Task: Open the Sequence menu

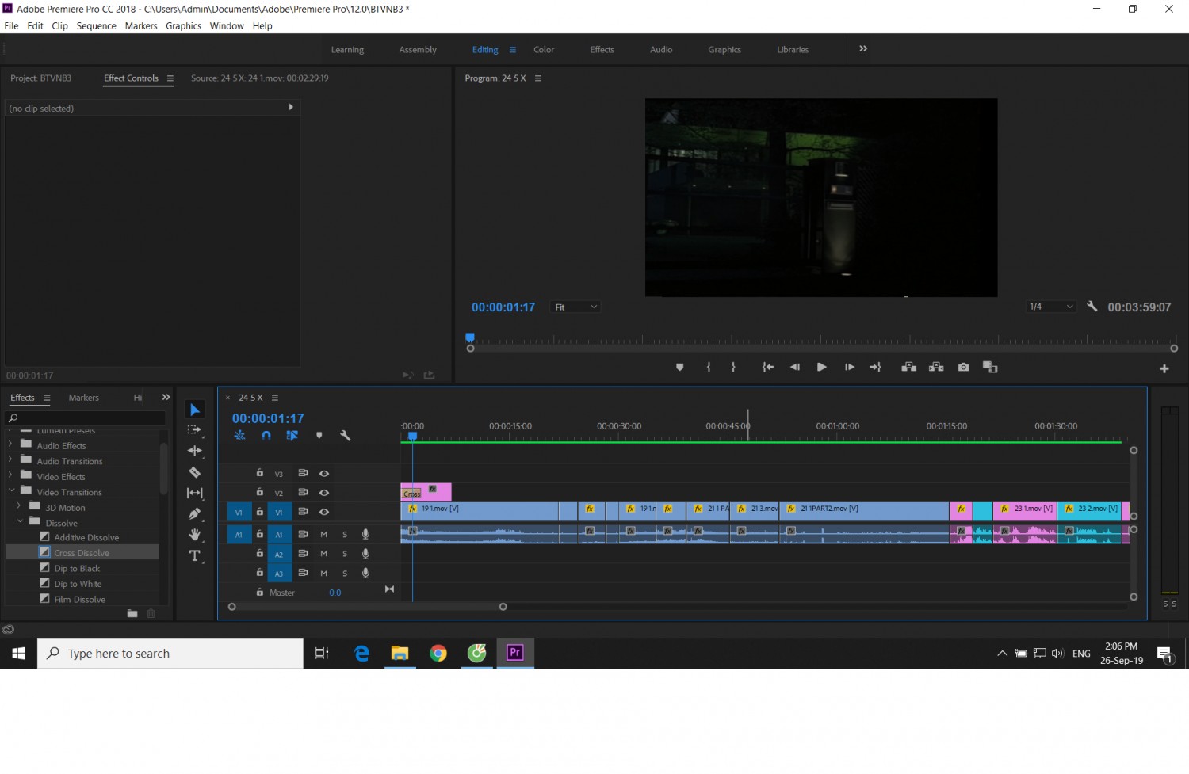Action: coord(96,26)
